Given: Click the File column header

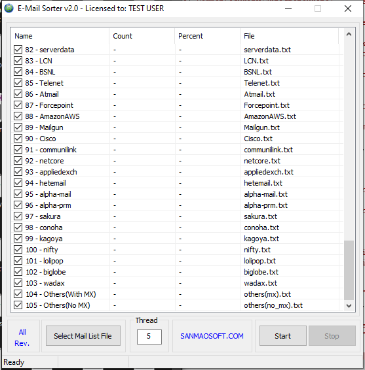Looking at the screenshot, I should click(x=290, y=36).
